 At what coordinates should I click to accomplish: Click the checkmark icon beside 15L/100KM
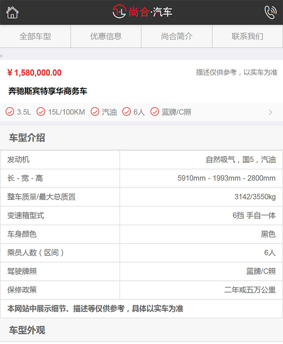point(41,112)
